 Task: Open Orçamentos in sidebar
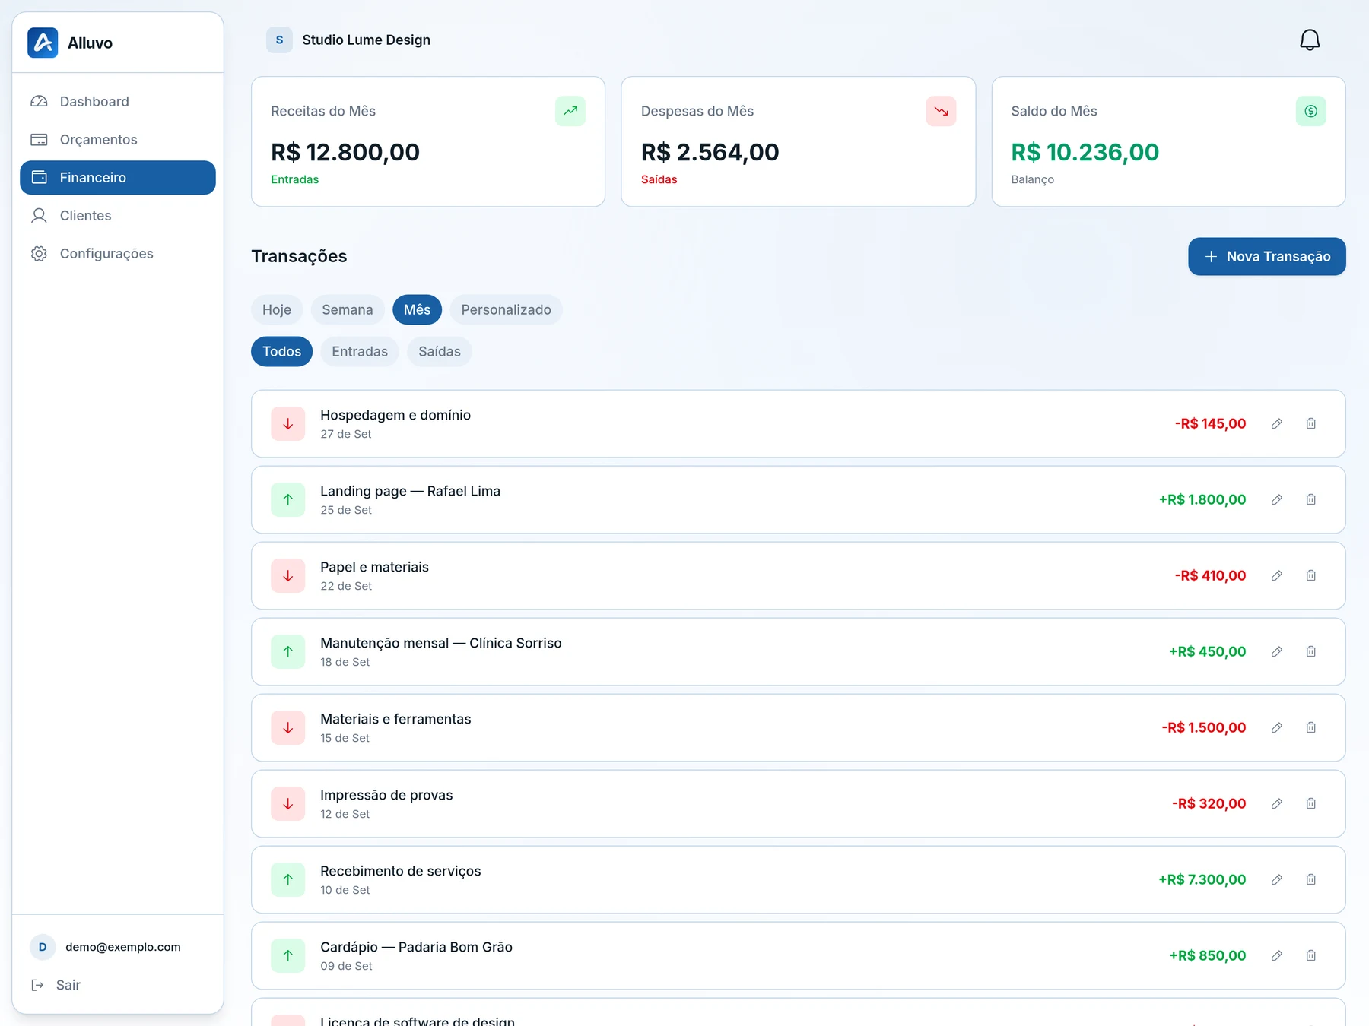[118, 140]
